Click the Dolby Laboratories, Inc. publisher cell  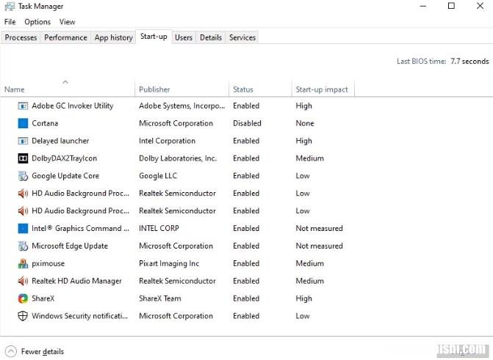click(178, 158)
